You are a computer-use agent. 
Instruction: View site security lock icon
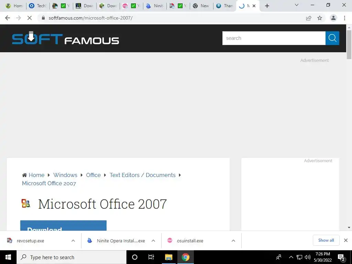pyautogui.click(x=43, y=18)
